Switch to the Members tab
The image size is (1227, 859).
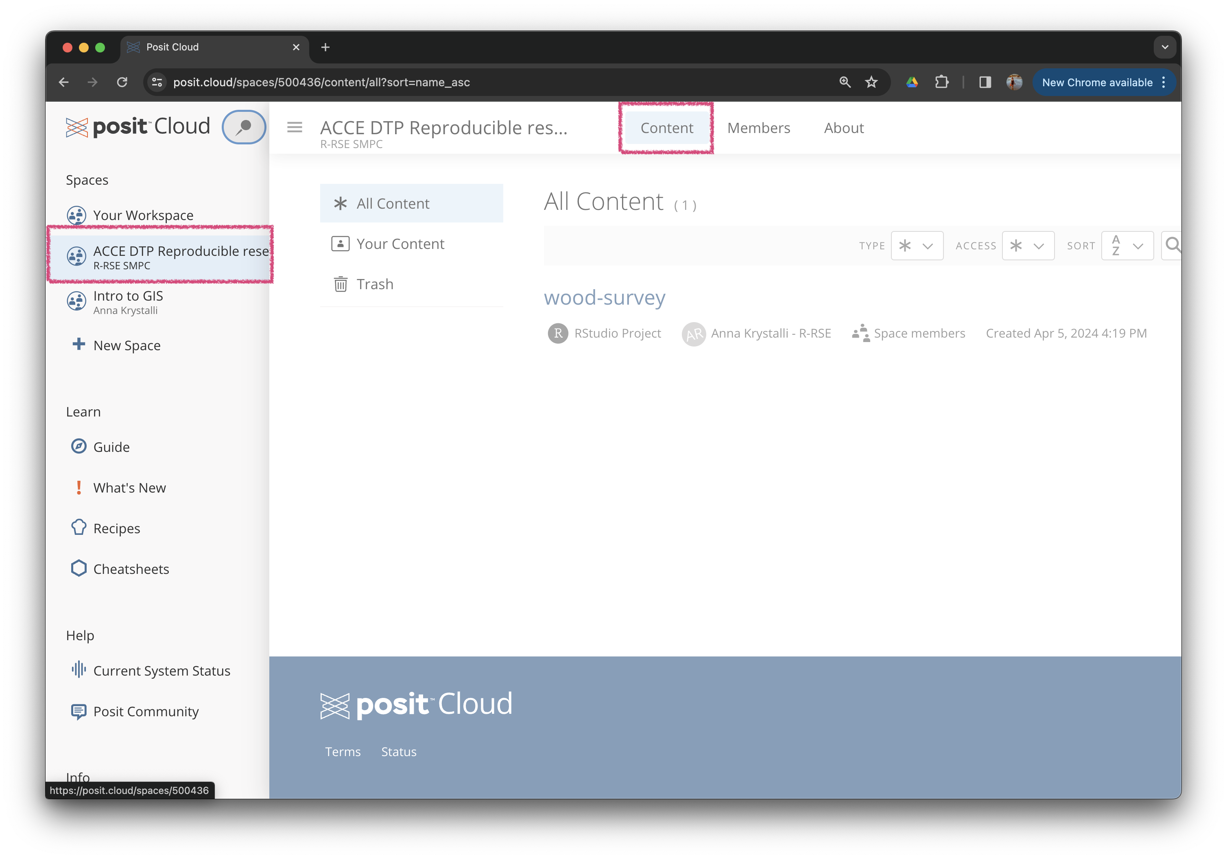[x=758, y=128]
